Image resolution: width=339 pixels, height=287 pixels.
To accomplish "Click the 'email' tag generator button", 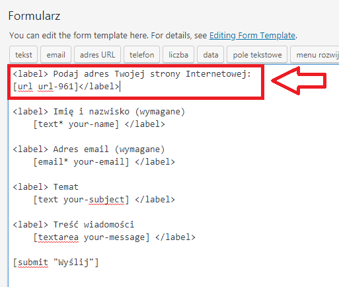I will 56,55.
